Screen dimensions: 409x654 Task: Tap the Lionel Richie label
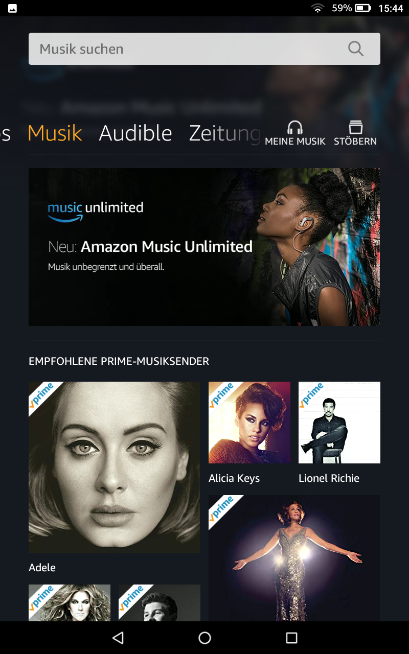tap(329, 478)
